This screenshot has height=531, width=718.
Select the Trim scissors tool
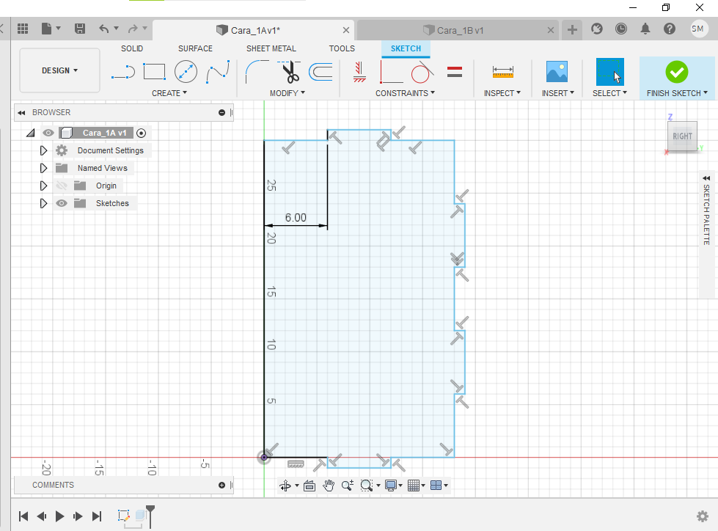tap(290, 73)
